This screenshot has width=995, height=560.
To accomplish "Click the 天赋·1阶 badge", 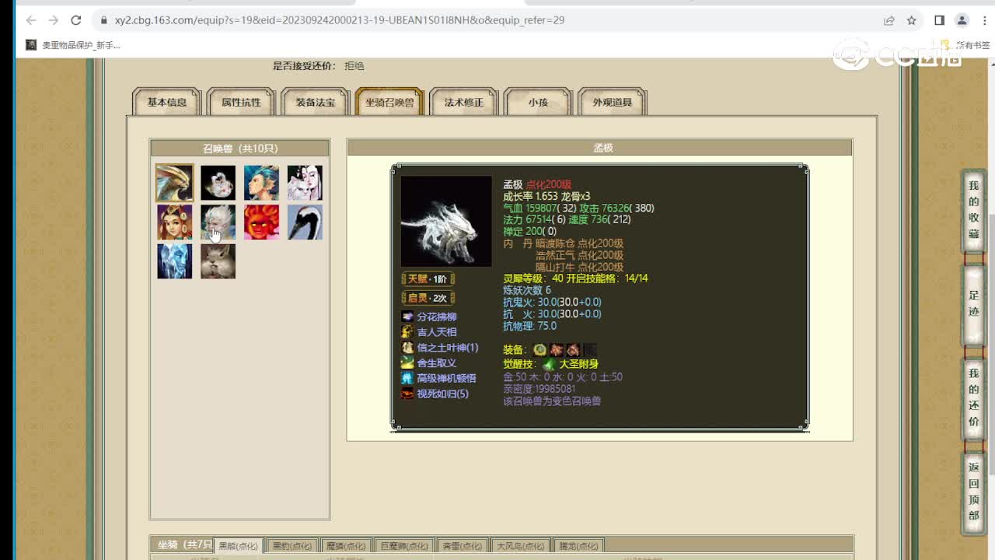I will click(x=428, y=279).
